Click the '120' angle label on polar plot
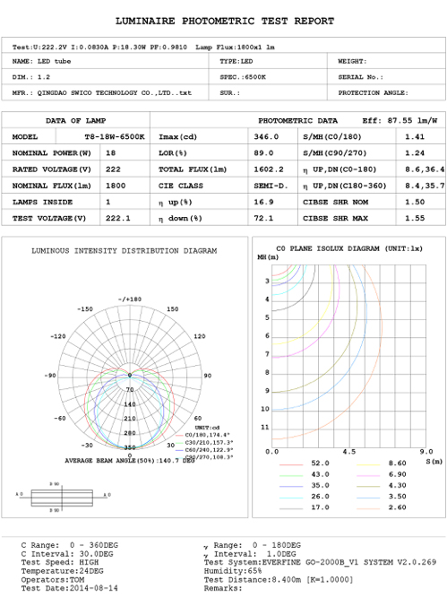 click(x=199, y=336)
